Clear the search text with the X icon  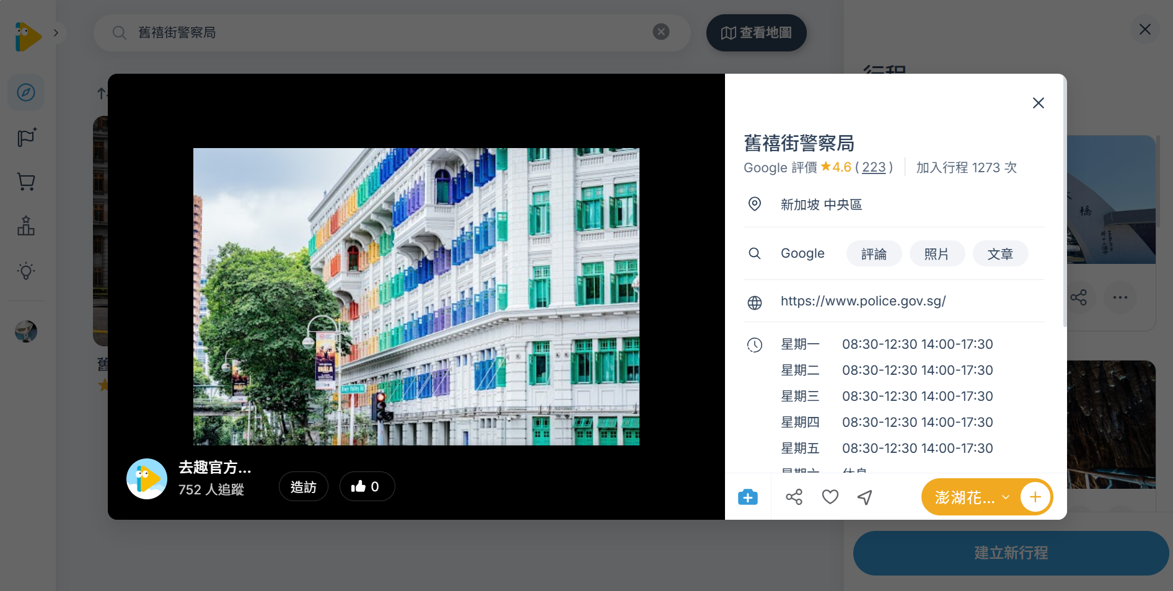coord(661,32)
